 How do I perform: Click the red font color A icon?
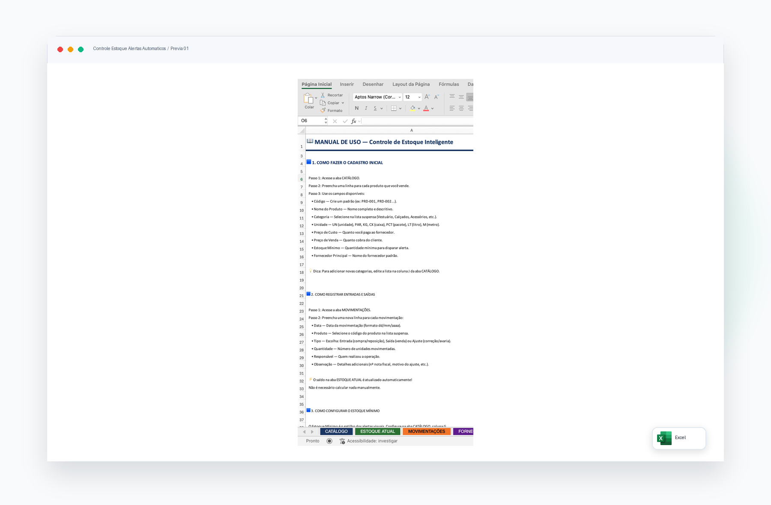tap(426, 108)
